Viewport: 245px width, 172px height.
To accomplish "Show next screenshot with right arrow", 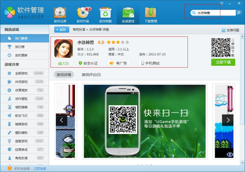I will pos(228,120).
